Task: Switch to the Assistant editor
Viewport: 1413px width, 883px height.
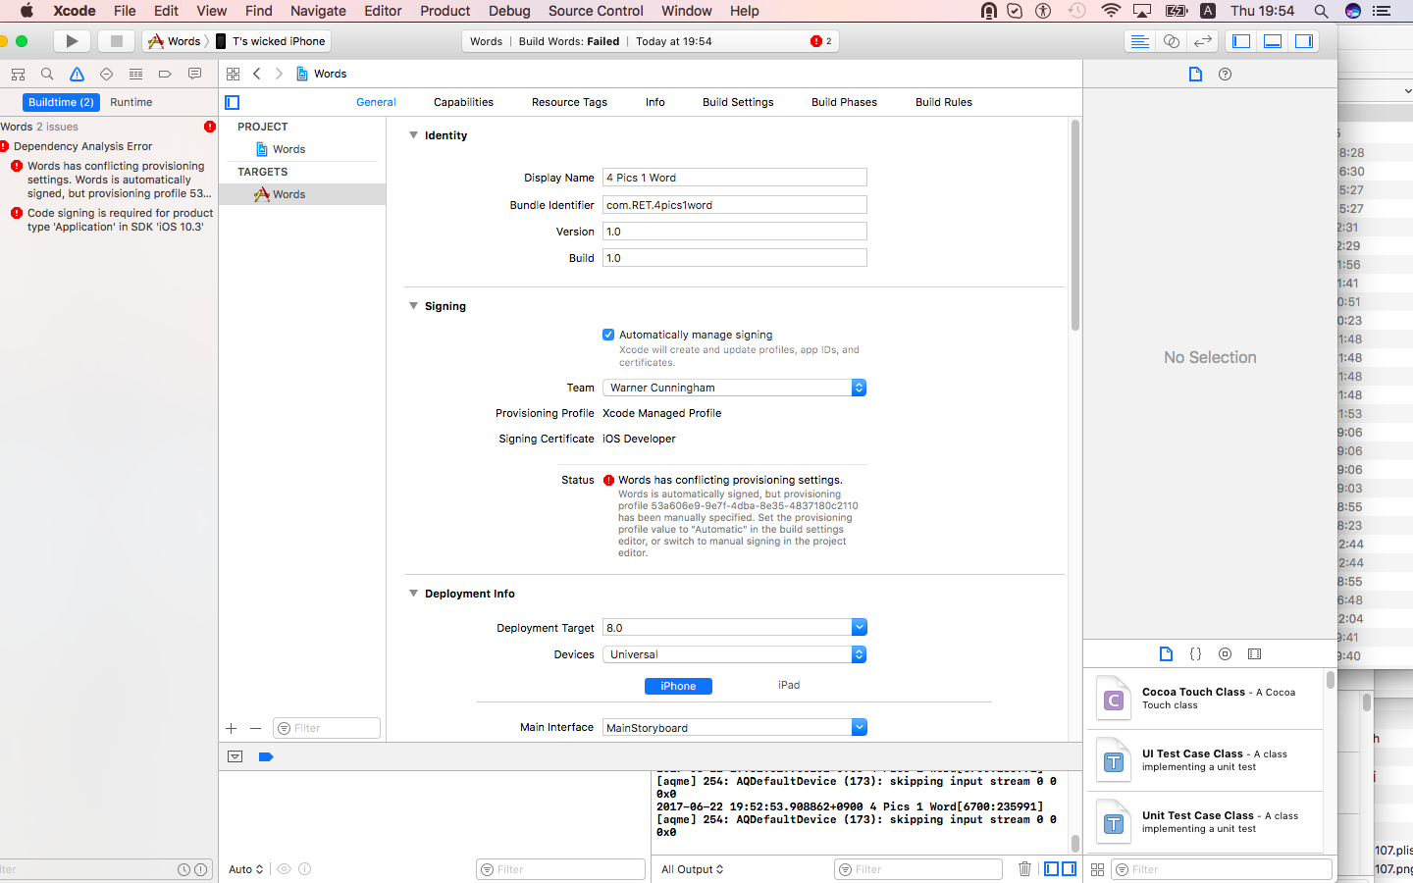Action: pyautogui.click(x=1171, y=41)
